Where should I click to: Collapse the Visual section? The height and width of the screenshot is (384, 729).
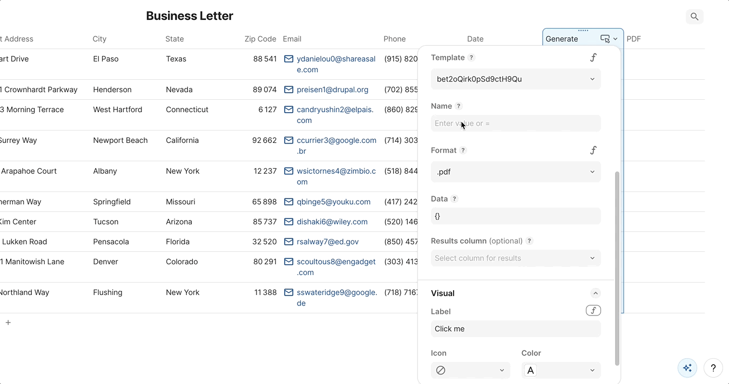pos(595,293)
